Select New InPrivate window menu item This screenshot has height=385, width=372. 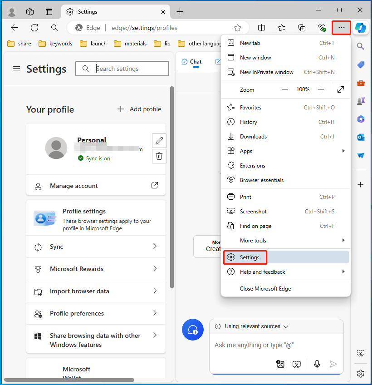point(286,72)
